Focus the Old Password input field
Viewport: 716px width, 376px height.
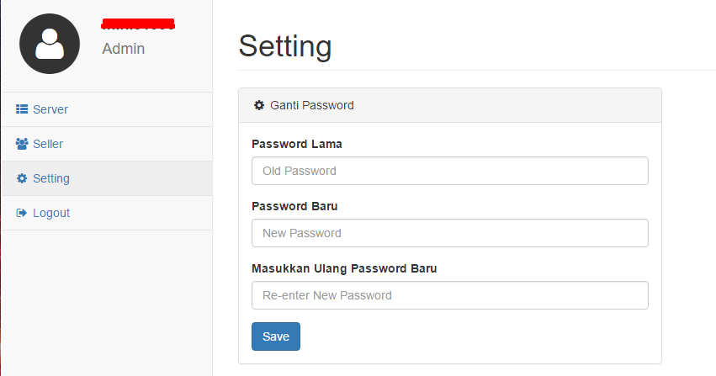coord(450,171)
